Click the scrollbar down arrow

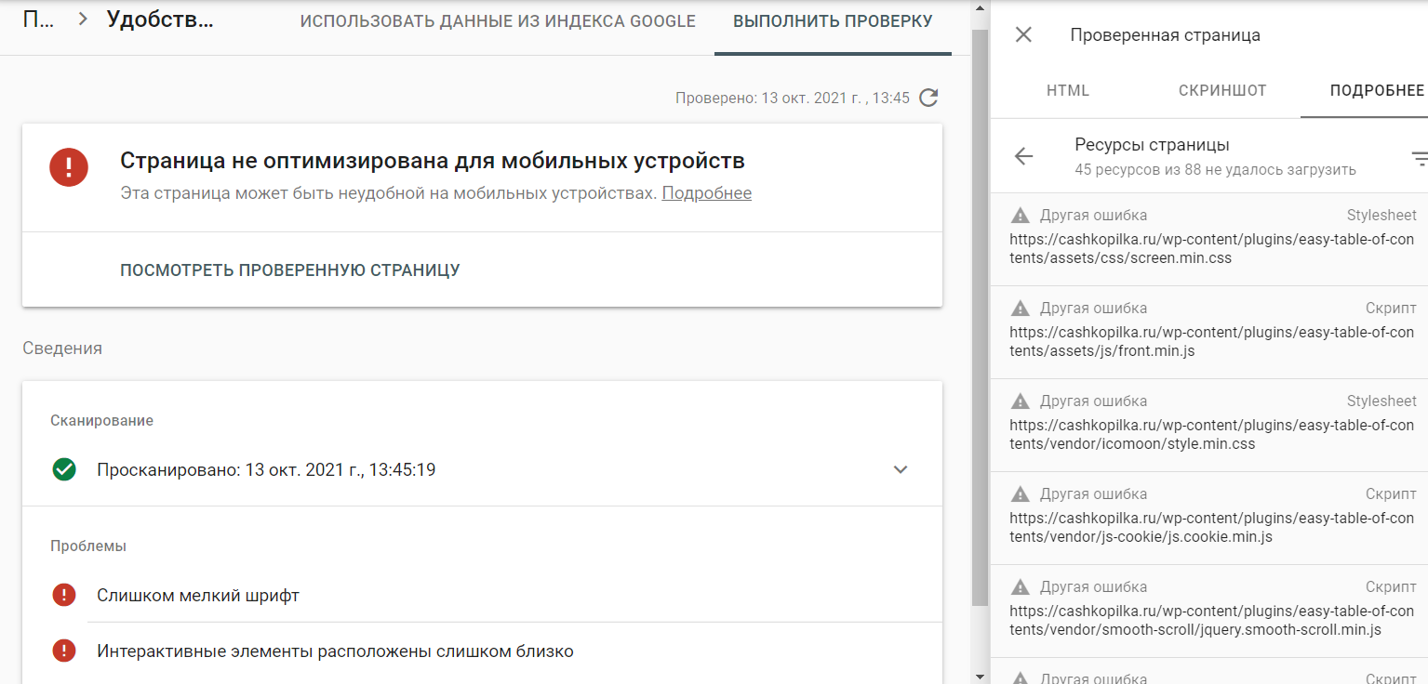click(979, 676)
